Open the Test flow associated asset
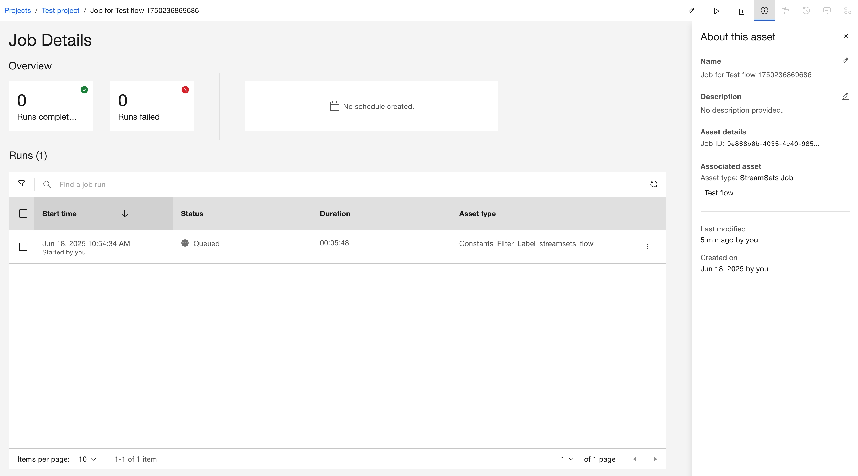This screenshot has height=476, width=858. pyautogui.click(x=719, y=193)
